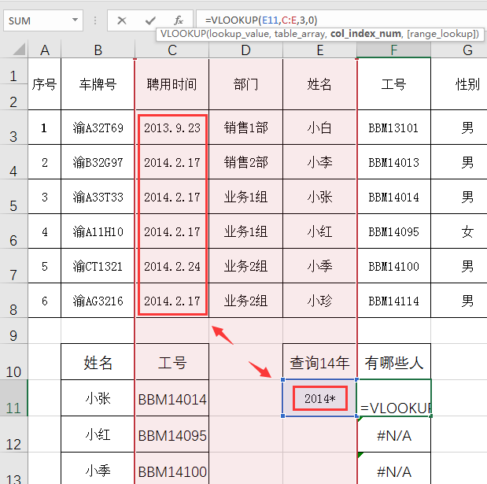The image size is (487, 484).
Task: Select column B header
Action: click(x=98, y=50)
